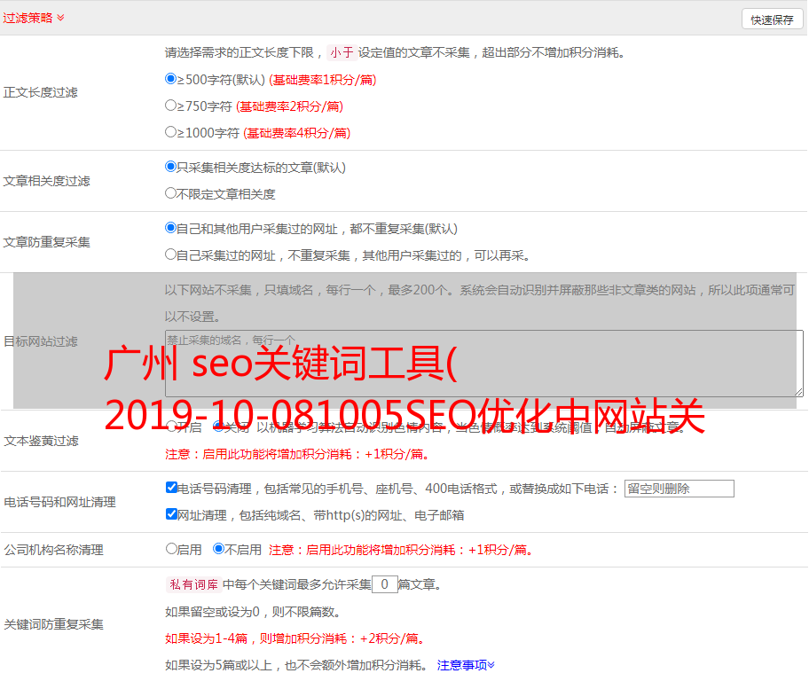Click the article count input showing 0

384,584
